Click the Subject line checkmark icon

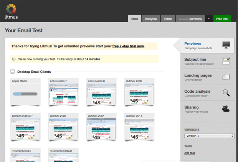tap(226, 61)
